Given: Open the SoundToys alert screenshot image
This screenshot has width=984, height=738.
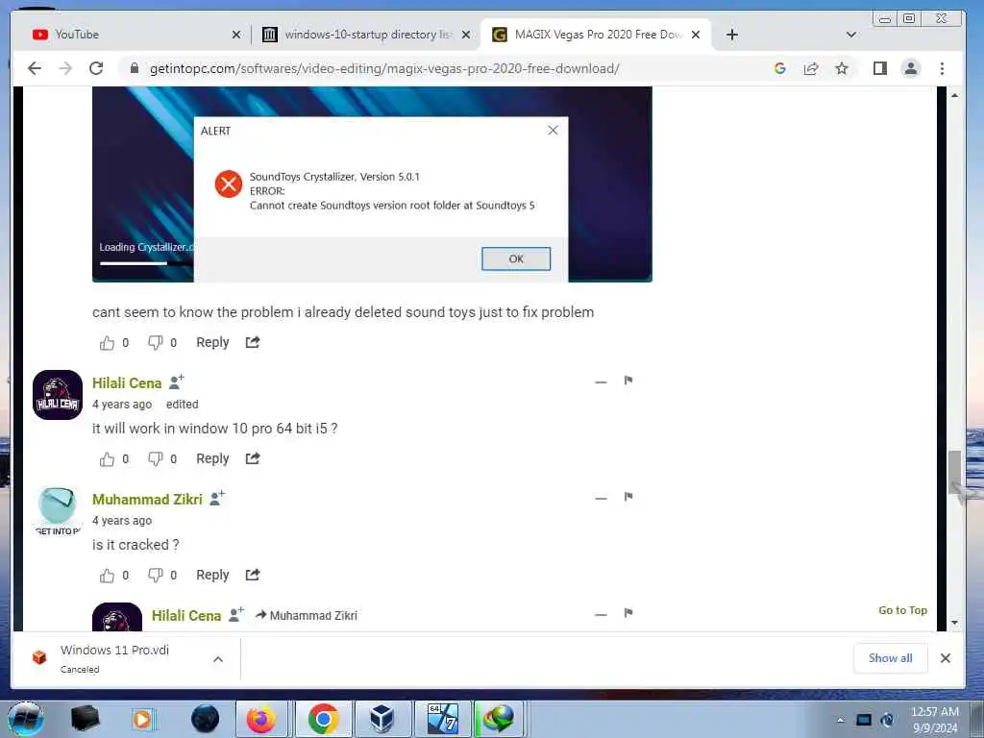Looking at the screenshot, I should [372, 184].
